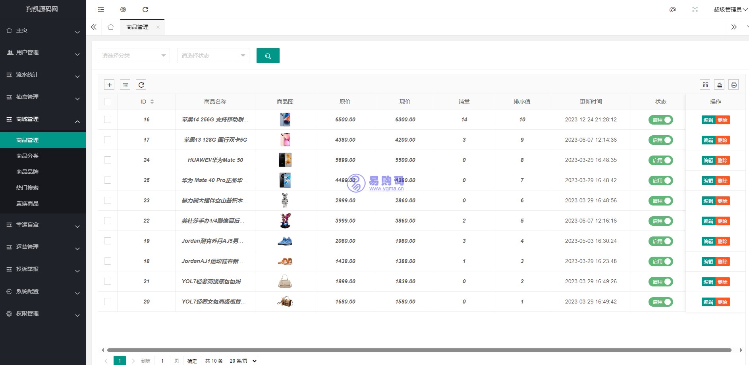749x365 pixels.
Task: Change page size via 20条/页 selector
Action: coord(242,361)
